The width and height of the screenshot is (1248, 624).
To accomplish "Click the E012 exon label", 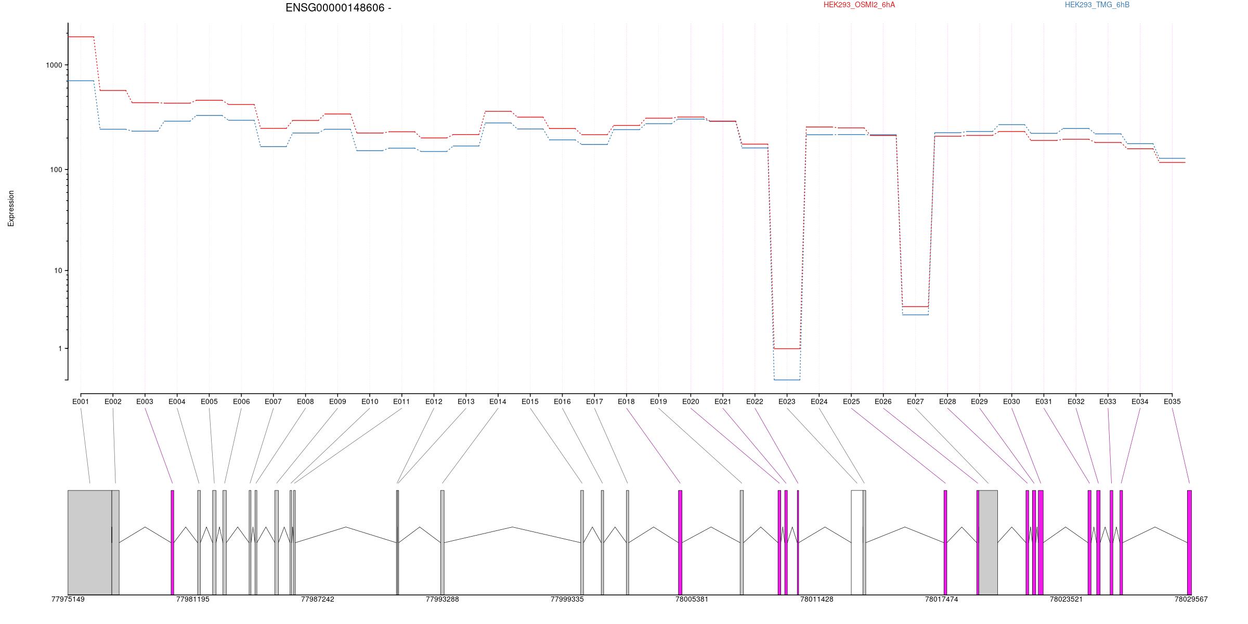I will [x=434, y=401].
